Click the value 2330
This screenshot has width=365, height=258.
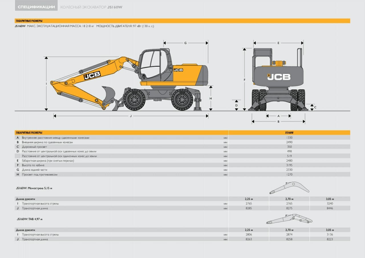pyautogui.click(x=289, y=170)
